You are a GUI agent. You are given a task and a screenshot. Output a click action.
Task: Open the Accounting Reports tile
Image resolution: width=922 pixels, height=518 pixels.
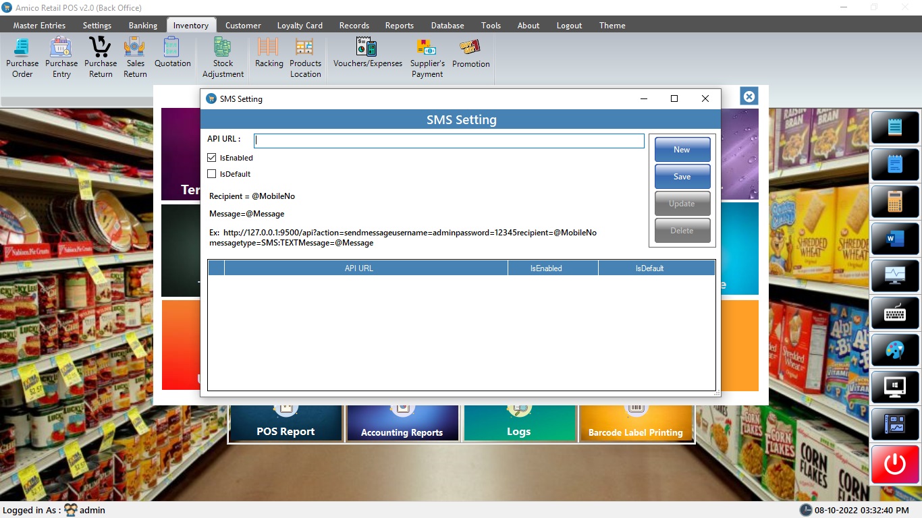click(402, 423)
